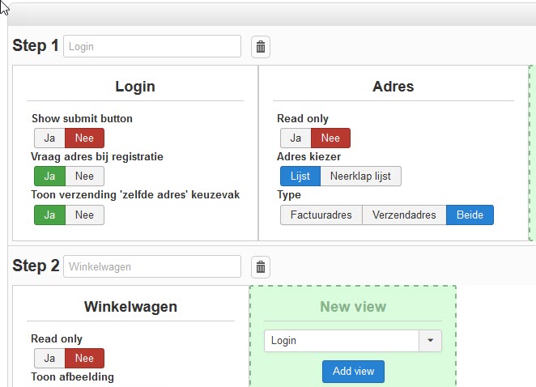The width and height of the screenshot is (536, 387).
Task: Click the Winkelwagen panel heading
Action: coord(130,307)
